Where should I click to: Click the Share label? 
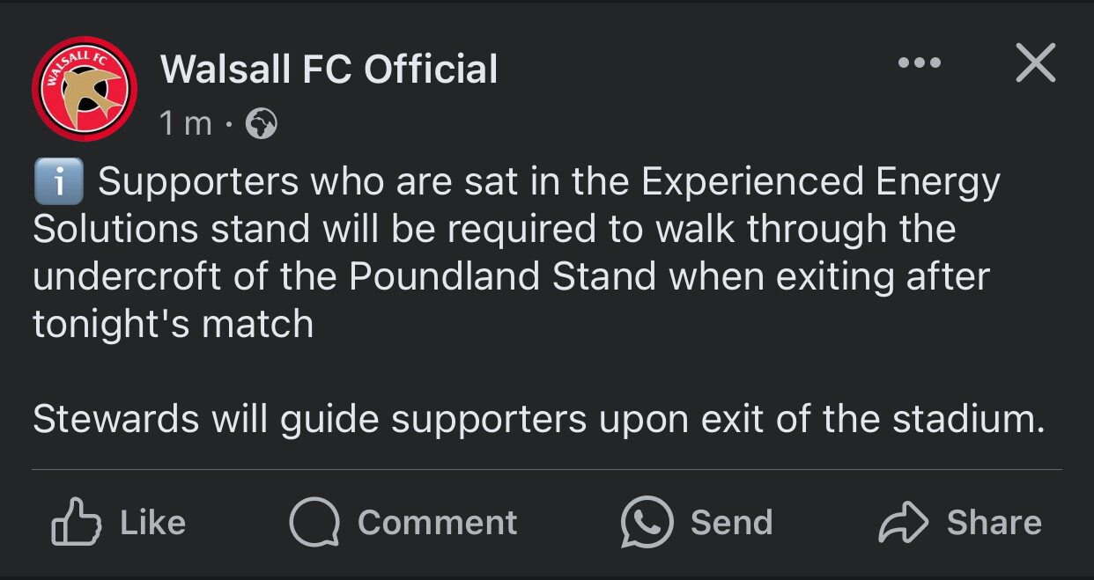(994, 523)
